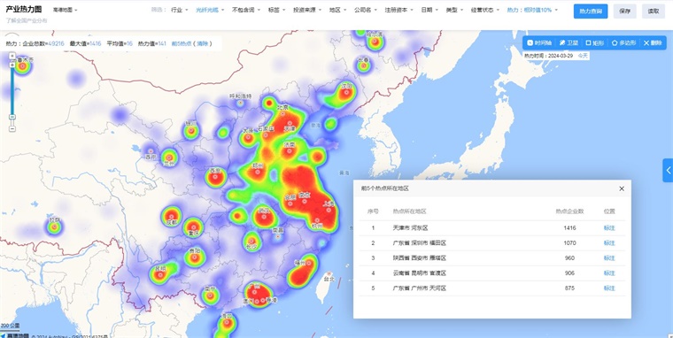Open the 日期 date filter dropdown
Image resolution: width=673 pixels, height=338 pixels.
click(x=429, y=10)
